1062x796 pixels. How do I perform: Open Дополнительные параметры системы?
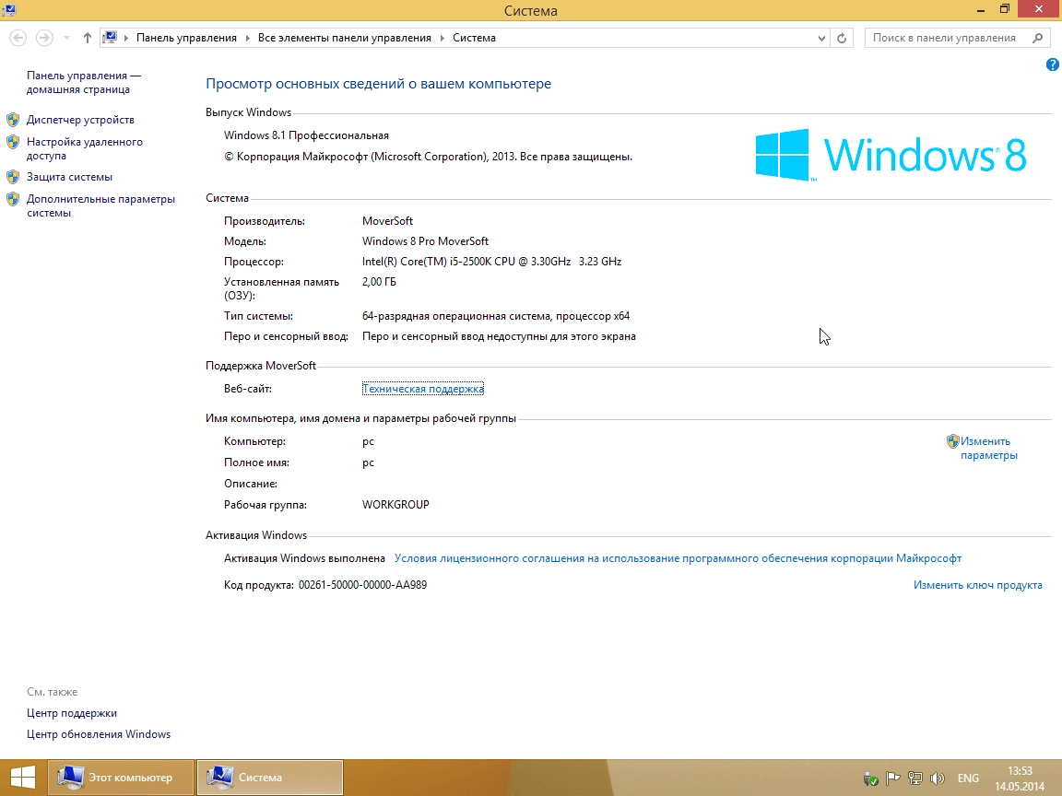coord(100,205)
